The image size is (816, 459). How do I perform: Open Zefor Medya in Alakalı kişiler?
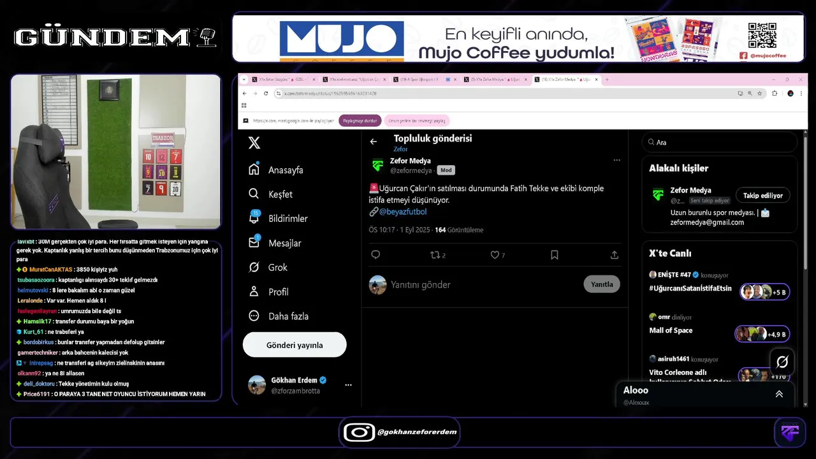click(690, 190)
